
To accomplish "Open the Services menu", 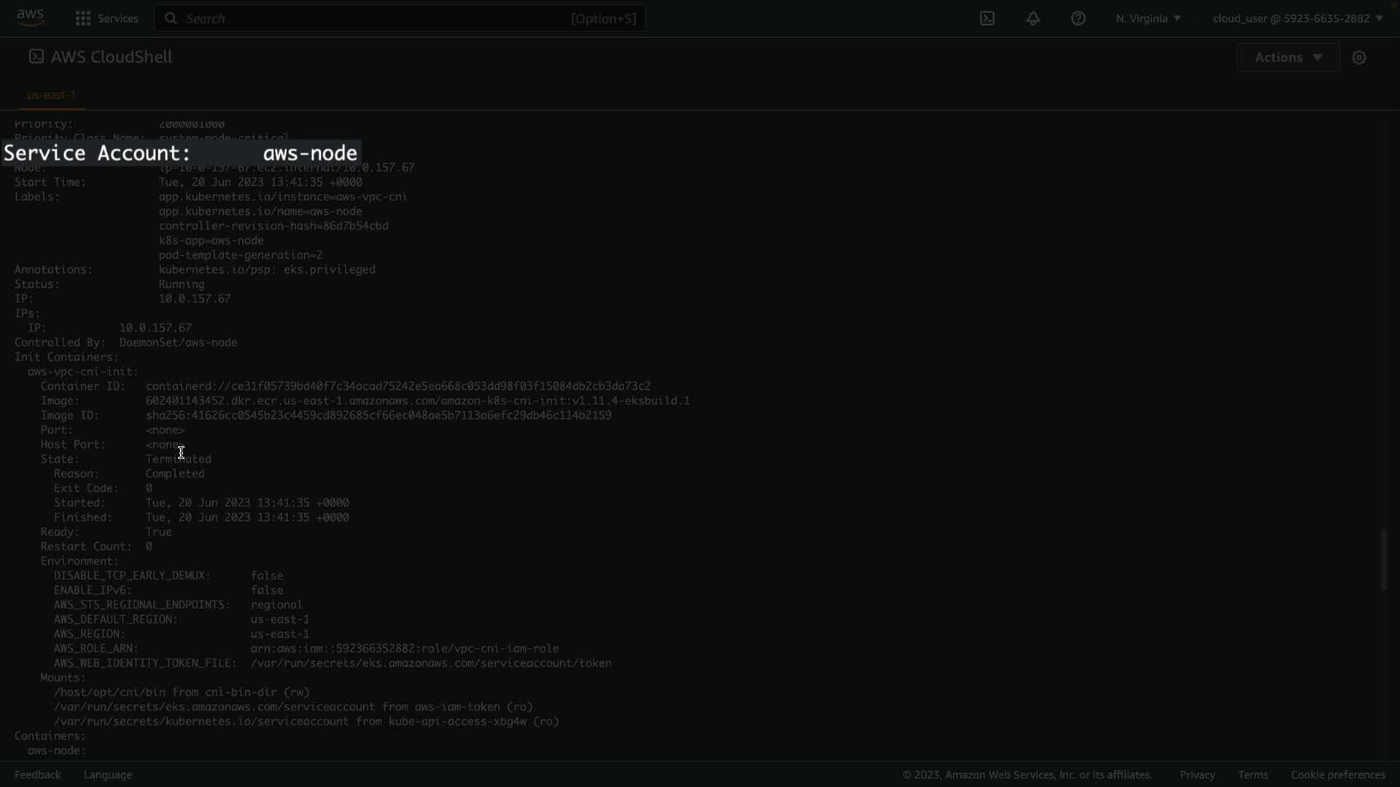I will [117, 18].
